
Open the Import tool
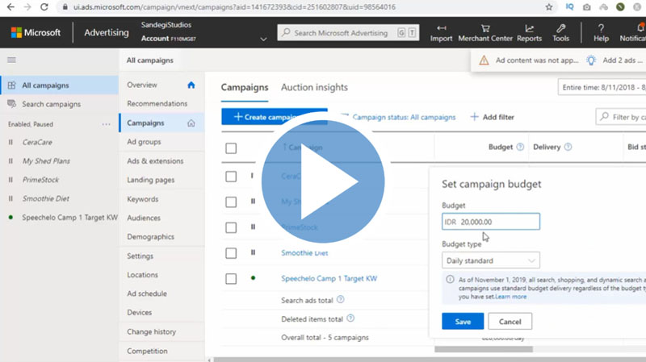point(441,33)
